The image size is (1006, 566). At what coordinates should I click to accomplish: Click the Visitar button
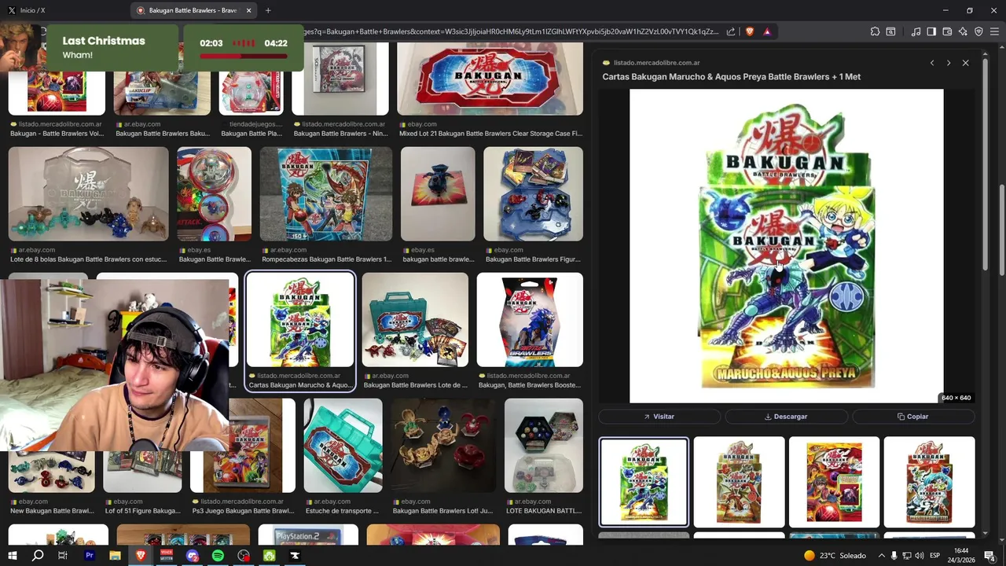(659, 417)
